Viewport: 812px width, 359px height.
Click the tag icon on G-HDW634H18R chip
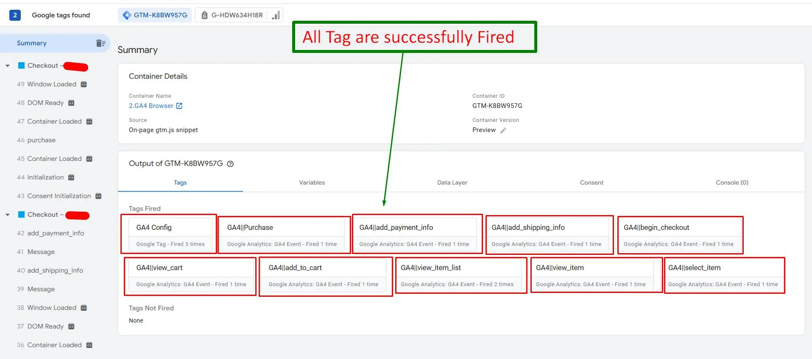(204, 15)
